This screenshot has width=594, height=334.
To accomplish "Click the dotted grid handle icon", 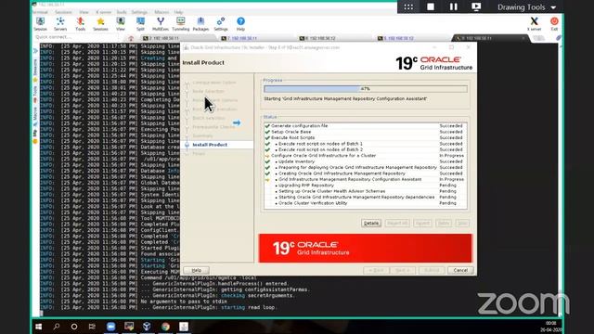I will (x=408, y=6).
